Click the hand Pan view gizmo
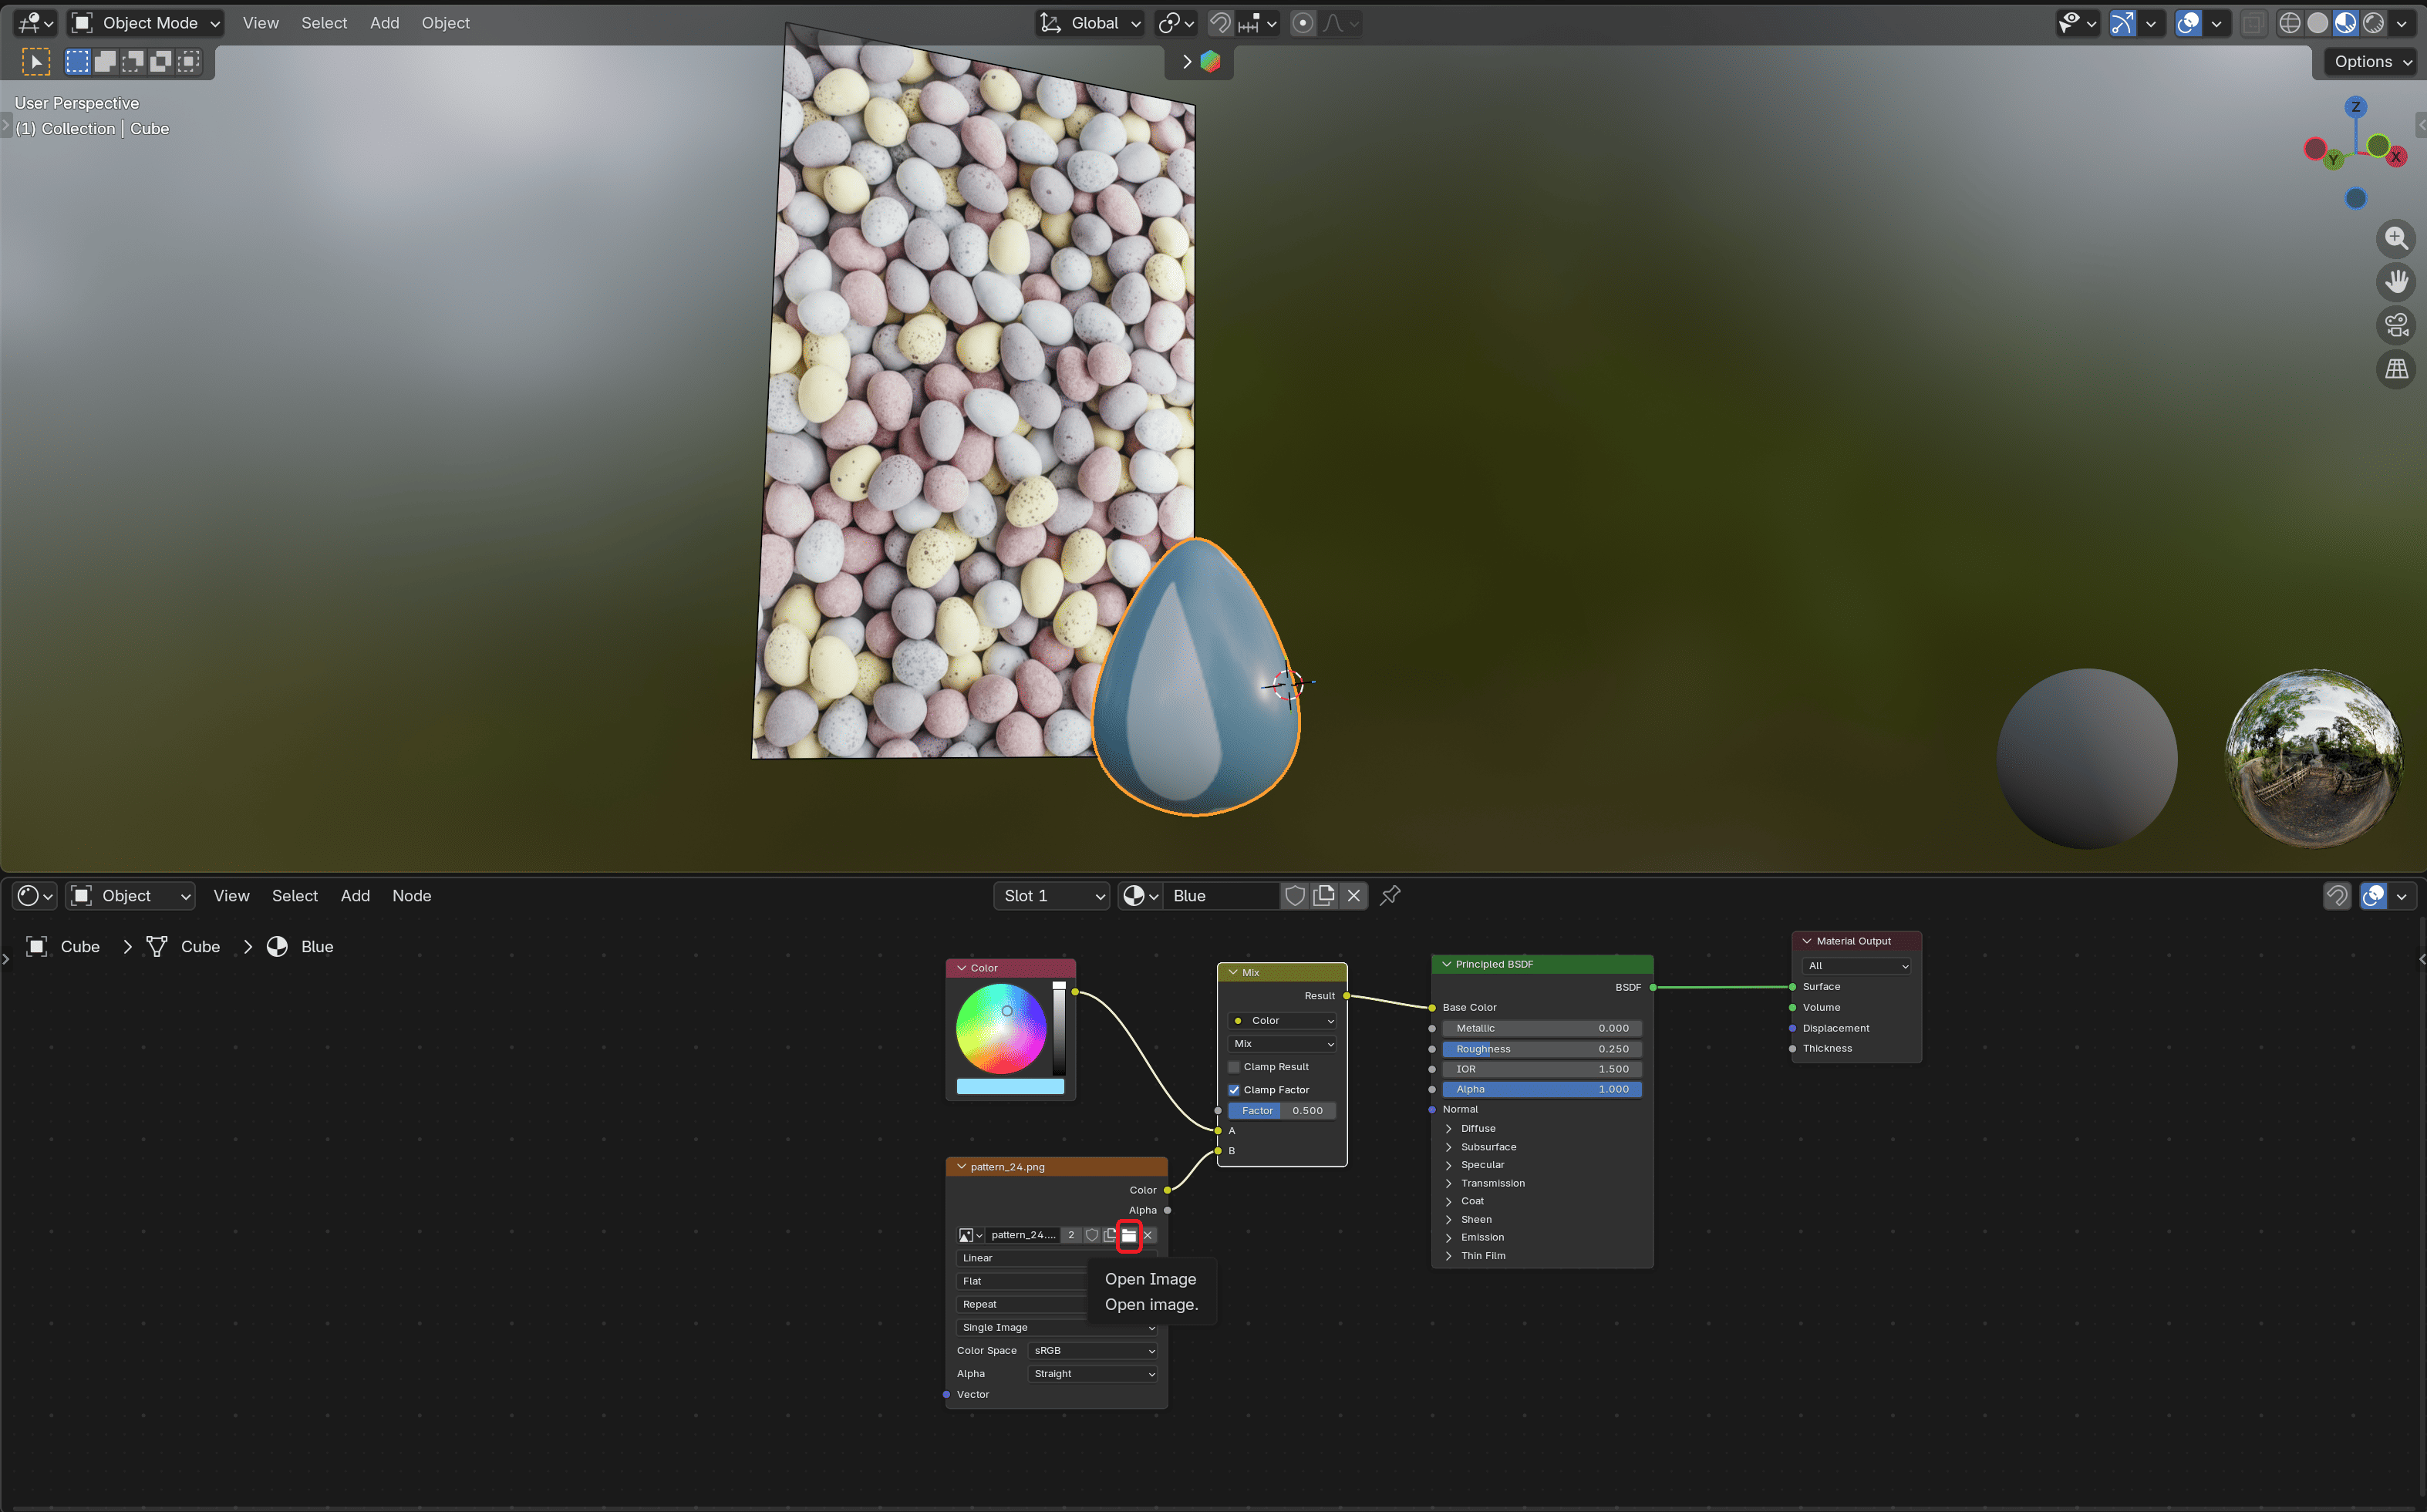This screenshot has height=1512, width=2427. pyautogui.click(x=2396, y=282)
